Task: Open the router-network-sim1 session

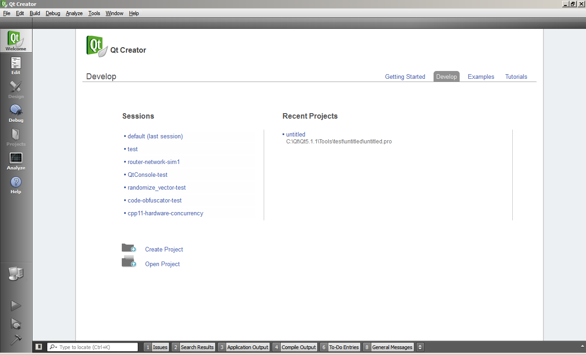Action: [154, 162]
